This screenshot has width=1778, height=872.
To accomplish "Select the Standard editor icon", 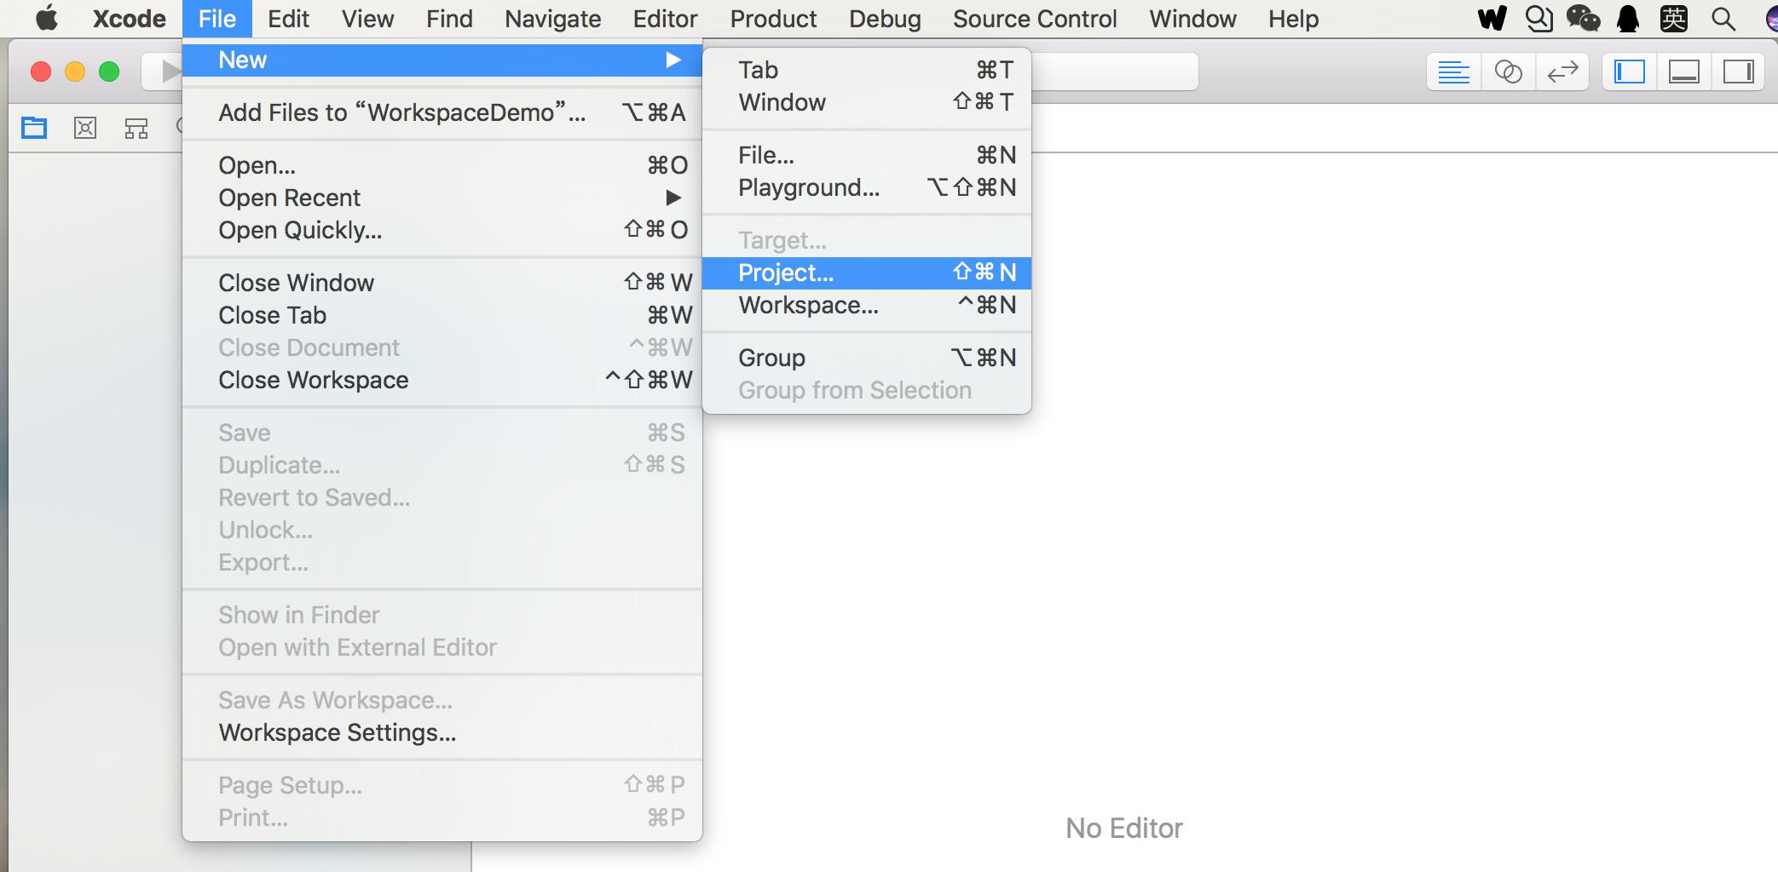I will (1454, 72).
